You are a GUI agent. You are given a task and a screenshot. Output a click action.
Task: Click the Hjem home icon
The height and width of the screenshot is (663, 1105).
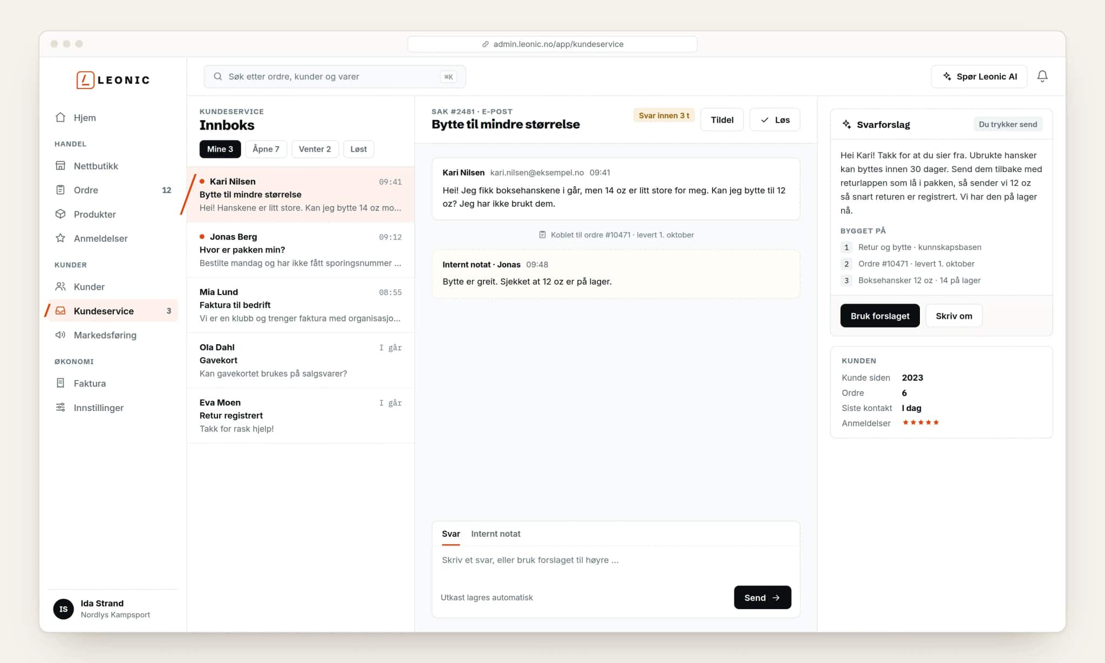tap(60, 118)
